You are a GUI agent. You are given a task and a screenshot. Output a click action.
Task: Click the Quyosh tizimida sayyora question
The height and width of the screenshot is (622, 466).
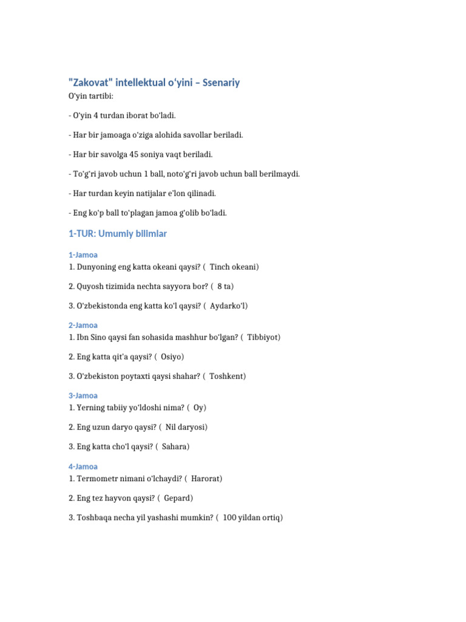[x=151, y=286]
